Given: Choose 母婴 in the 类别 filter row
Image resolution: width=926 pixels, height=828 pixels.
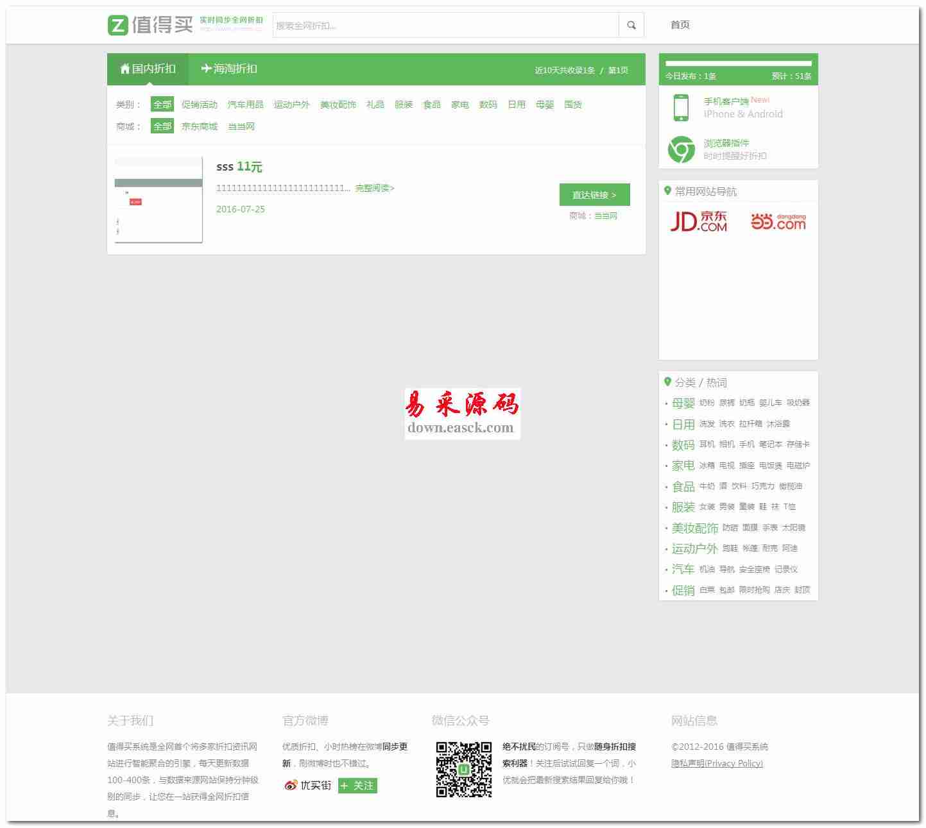Looking at the screenshot, I should point(545,105).
